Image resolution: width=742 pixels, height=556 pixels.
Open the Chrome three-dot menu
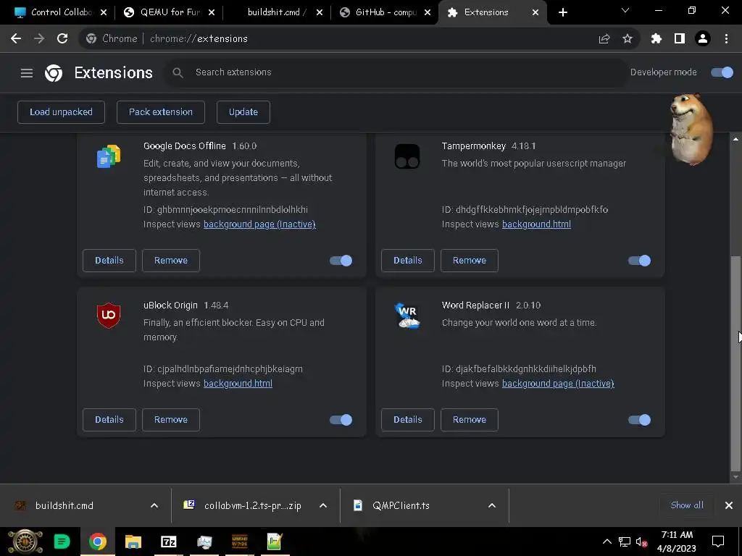pos(726,39)
